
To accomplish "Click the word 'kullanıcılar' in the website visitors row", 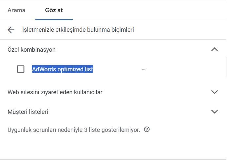I will click(x=89, y=92).
